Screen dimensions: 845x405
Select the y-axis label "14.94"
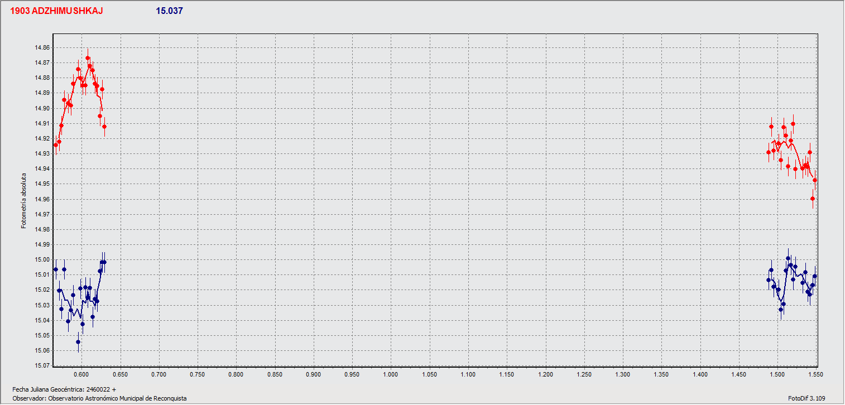coord(42,168)
